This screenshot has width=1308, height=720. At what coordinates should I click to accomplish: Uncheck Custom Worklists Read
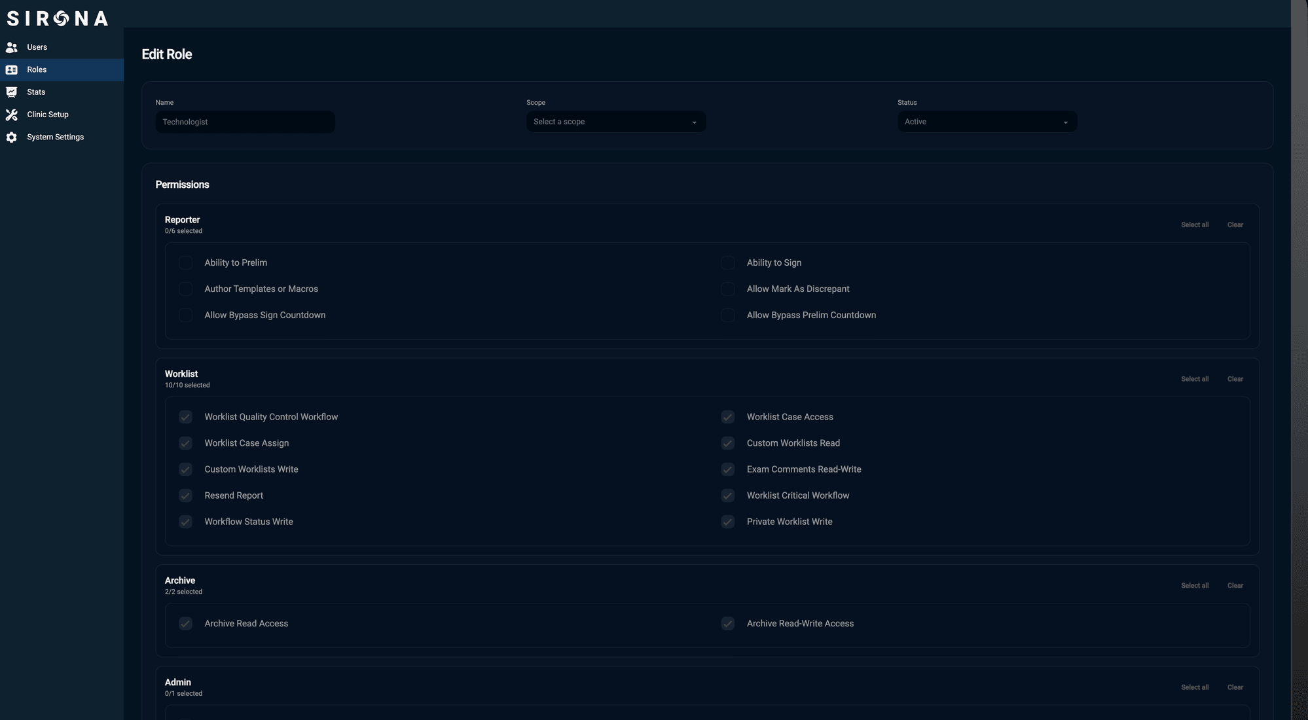coord(728,443)
